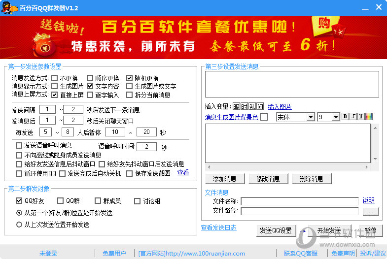Click 消息生成图片背景色 link
This screenshot has height=259, width=387.
click(231, 117)
